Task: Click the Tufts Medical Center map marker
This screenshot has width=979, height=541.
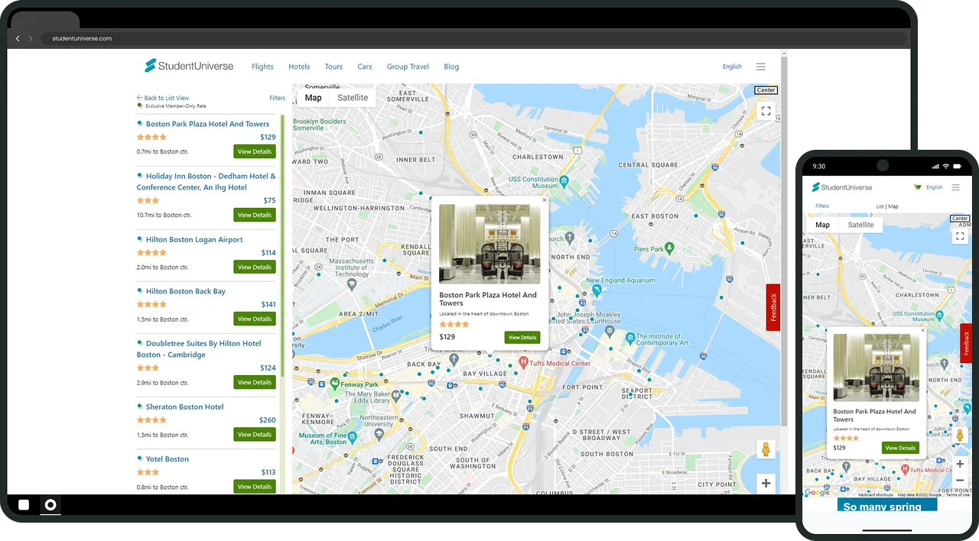Action: (523, 361)
